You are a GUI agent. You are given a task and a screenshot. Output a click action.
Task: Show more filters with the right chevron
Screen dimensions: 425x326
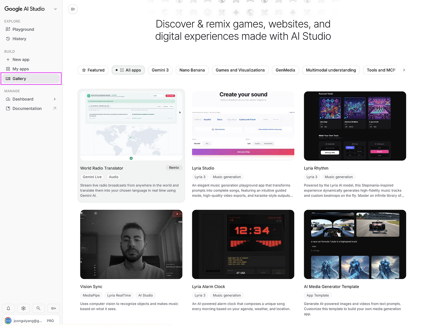(x=404, y=70)
